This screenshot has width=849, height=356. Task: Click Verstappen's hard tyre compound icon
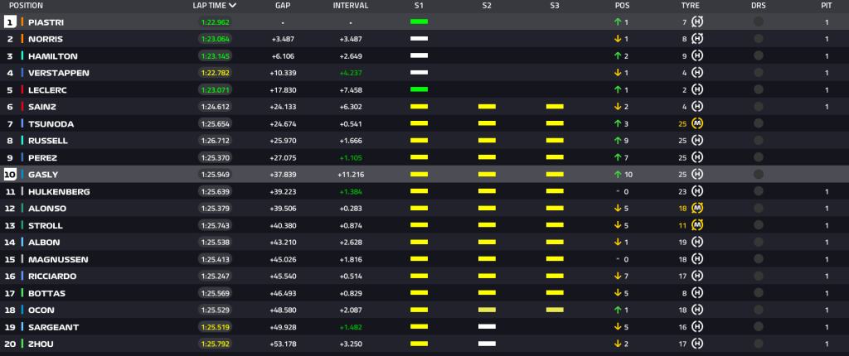[697, 73]
